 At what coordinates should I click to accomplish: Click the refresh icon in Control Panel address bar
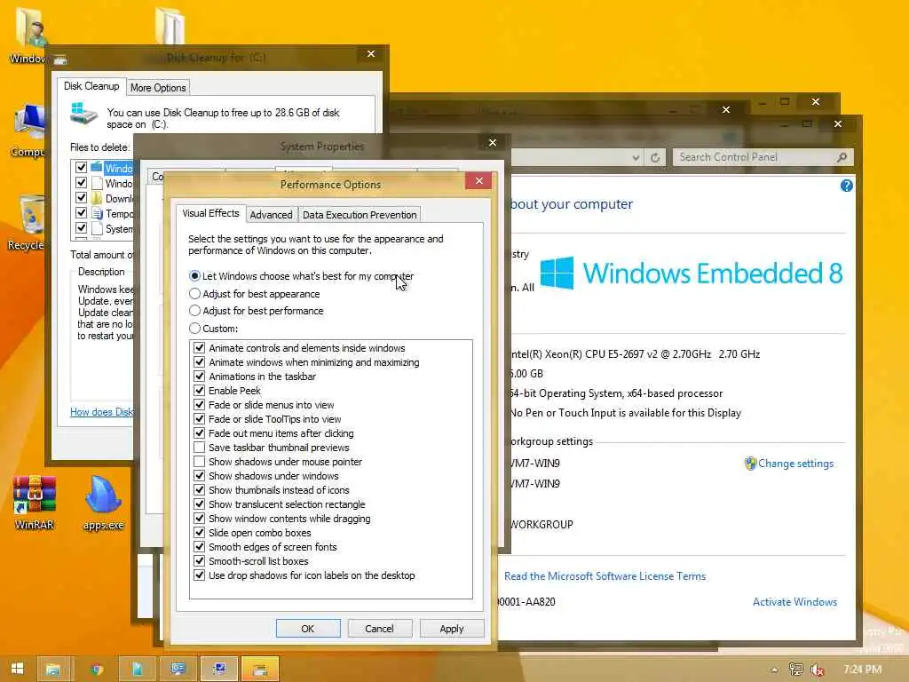pos(655,157)
